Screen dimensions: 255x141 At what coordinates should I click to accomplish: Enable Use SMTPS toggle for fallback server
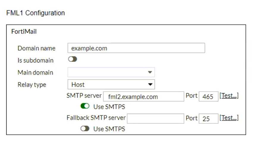click(x=85, y=129)
